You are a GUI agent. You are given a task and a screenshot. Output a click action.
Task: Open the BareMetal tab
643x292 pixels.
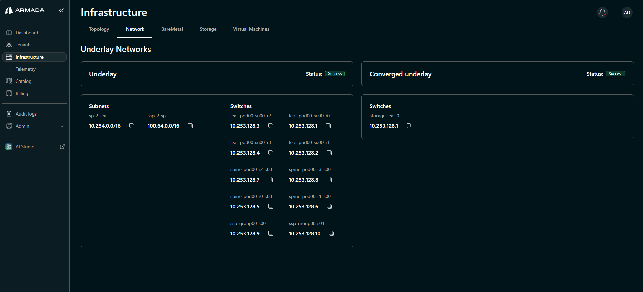pyautogui.click(x=172, y=29)
